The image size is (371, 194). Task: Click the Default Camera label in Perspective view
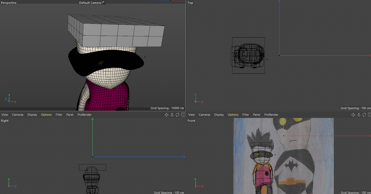pyautogui.click(x=90, y=3)
